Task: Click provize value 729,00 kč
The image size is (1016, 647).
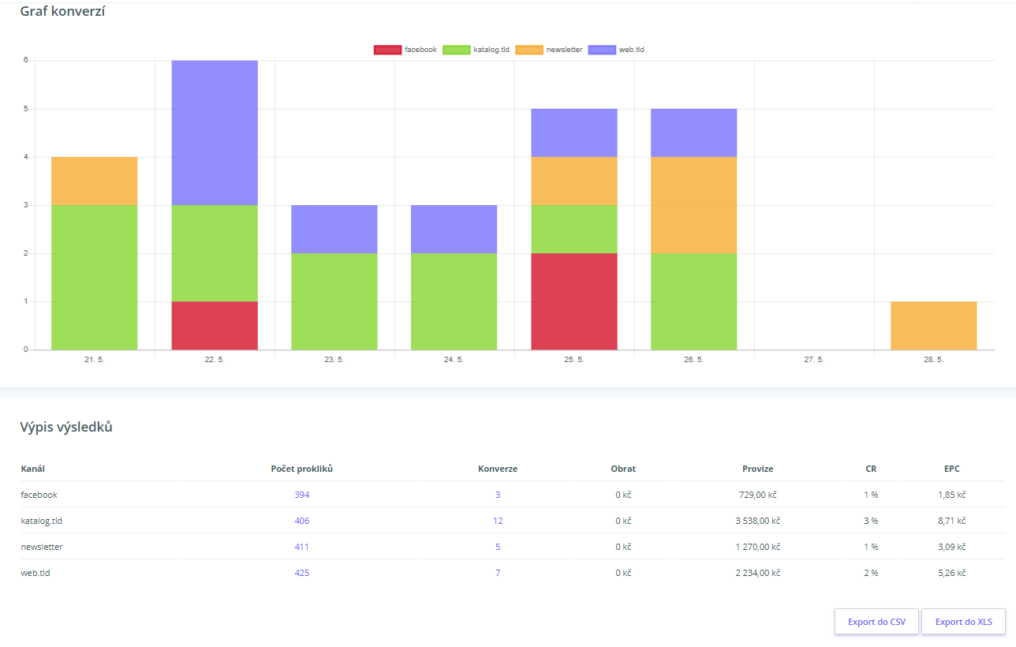Action: click(758, 495)
